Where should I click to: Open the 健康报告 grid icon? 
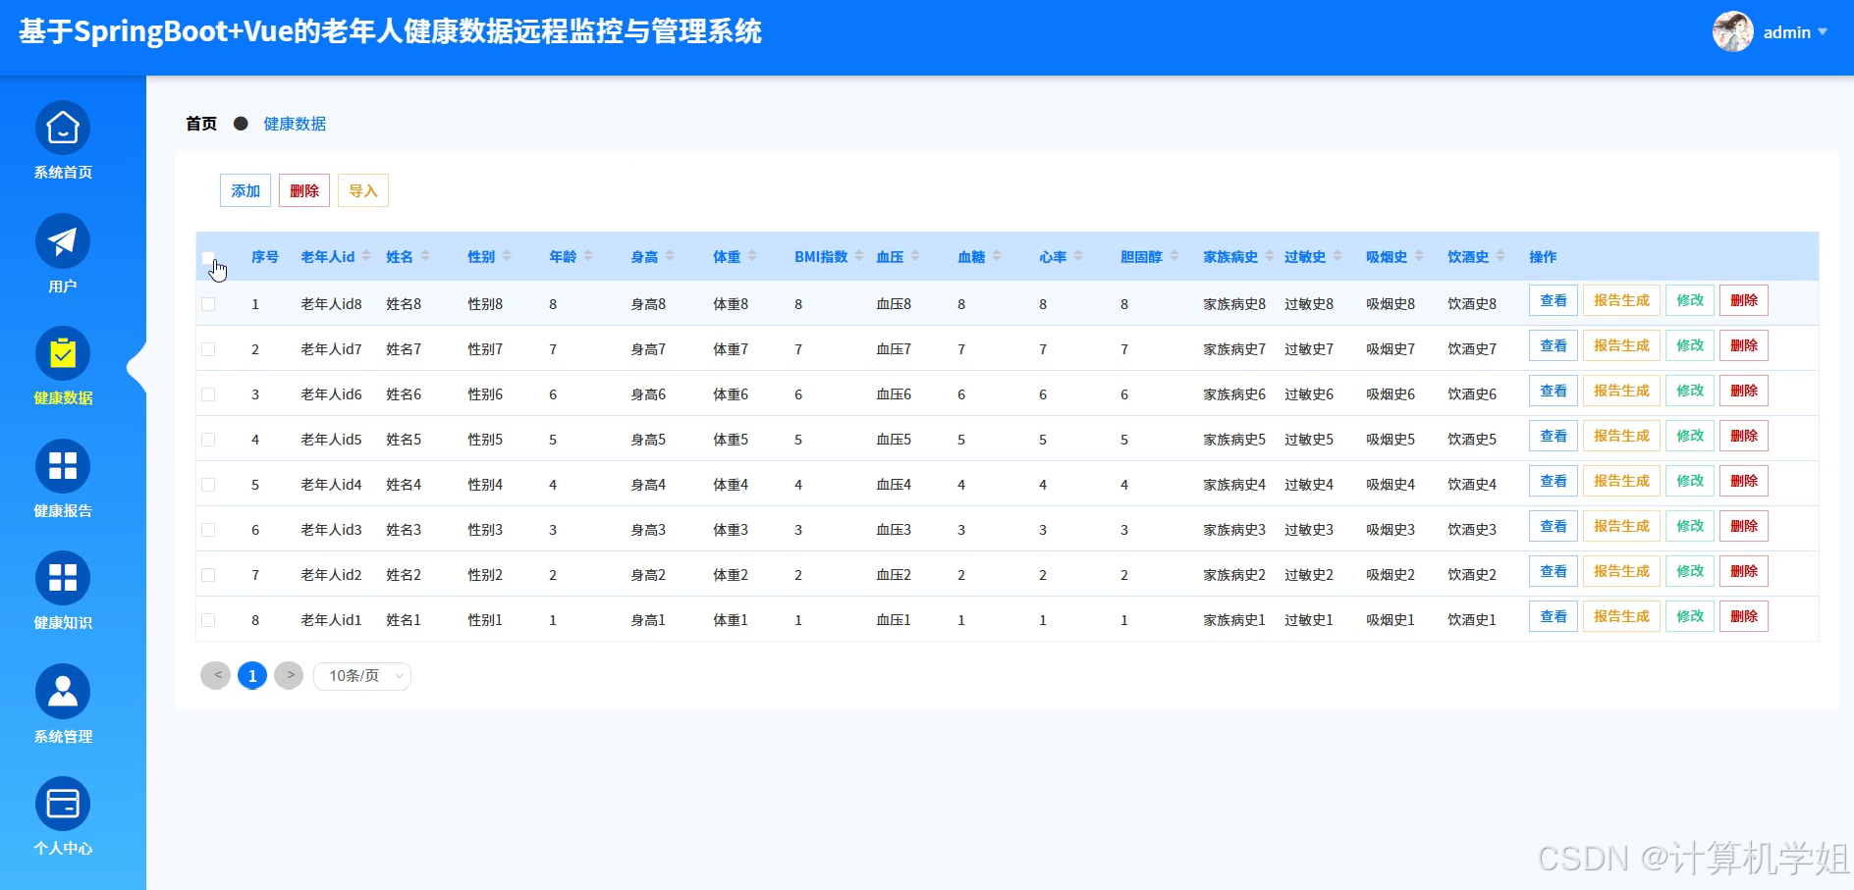63,466
